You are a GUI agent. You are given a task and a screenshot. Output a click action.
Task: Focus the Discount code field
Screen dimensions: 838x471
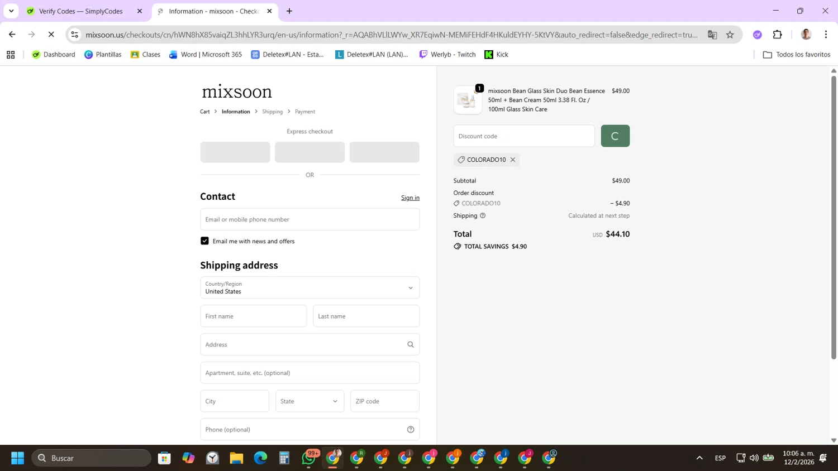point(524,136)
